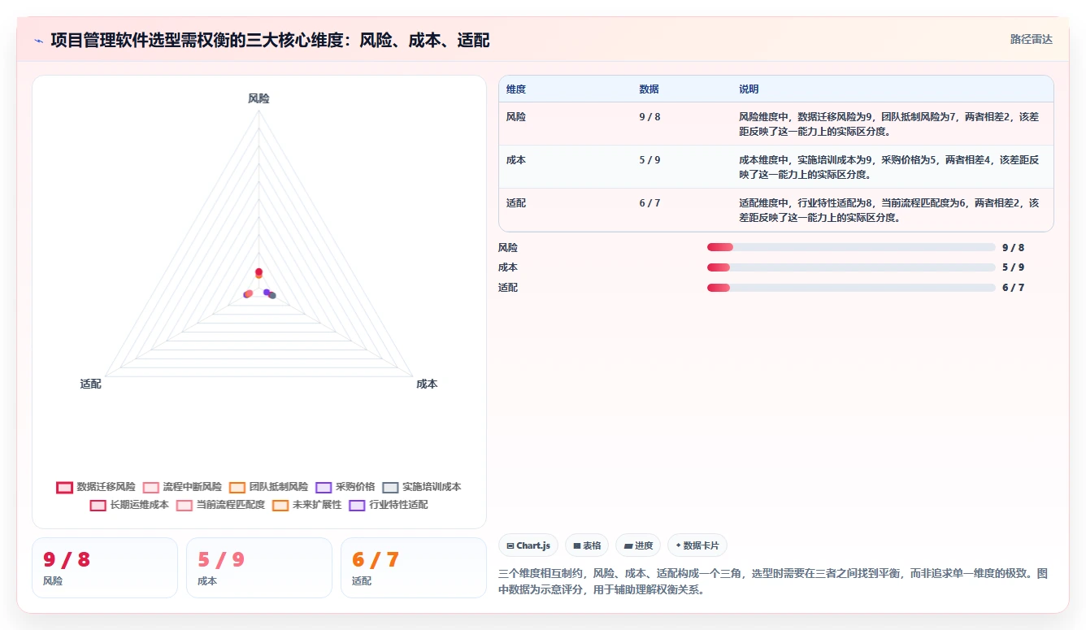This screenshot has width=1086, height=630.
Task: Toggle the 未来扩展性 legend item
Action: click(306, 505)
